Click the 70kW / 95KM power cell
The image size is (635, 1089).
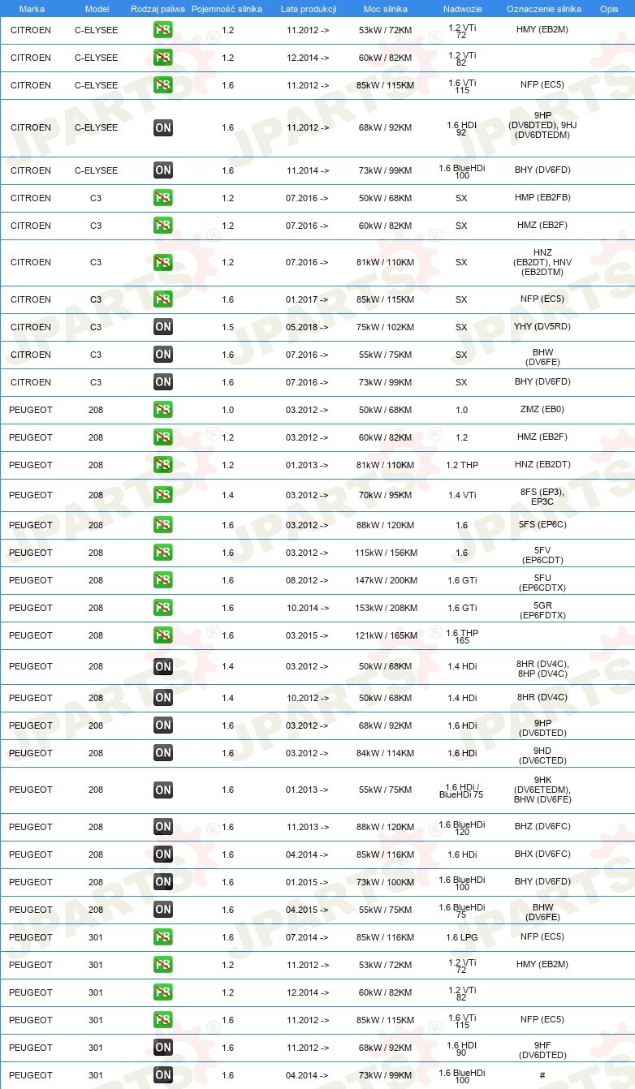386,495
